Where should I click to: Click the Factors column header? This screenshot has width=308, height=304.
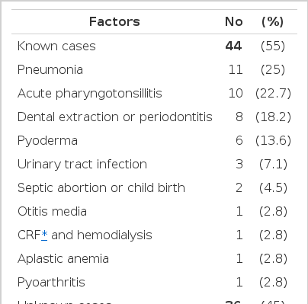point(114,21)
